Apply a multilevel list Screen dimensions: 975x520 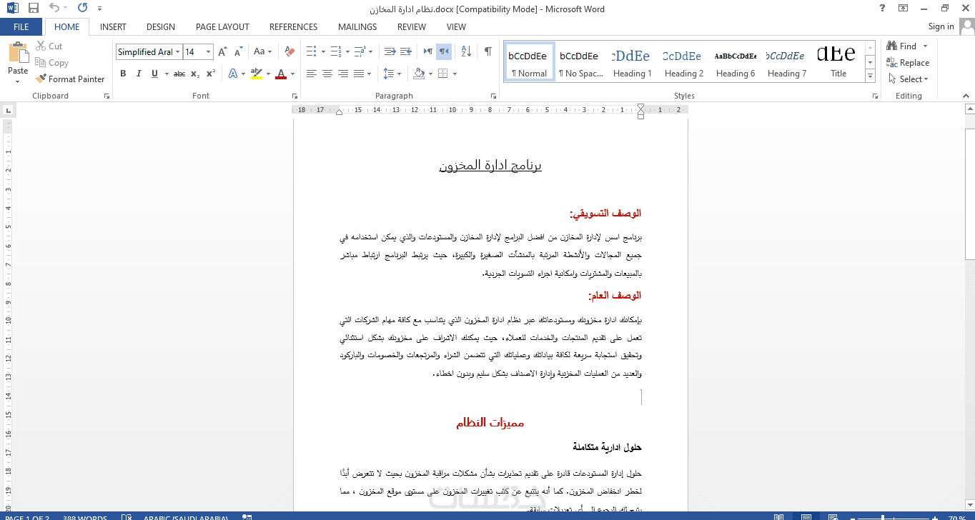[x=360, y=52]
